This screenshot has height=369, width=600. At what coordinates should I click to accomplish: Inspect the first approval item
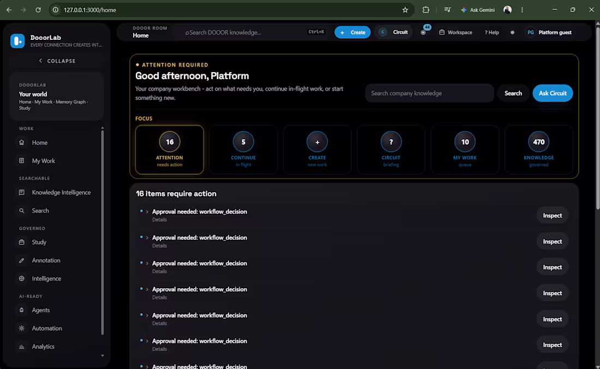[552, 216]
